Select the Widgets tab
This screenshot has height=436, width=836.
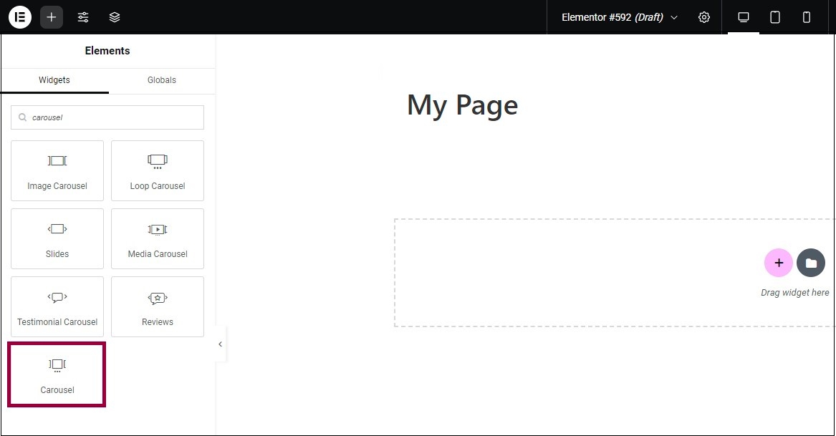click(x=54, y=80)
